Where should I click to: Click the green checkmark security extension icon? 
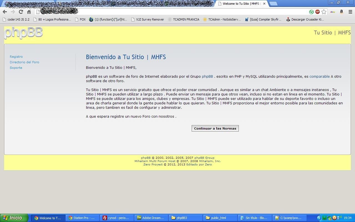[x=311, y=12]
